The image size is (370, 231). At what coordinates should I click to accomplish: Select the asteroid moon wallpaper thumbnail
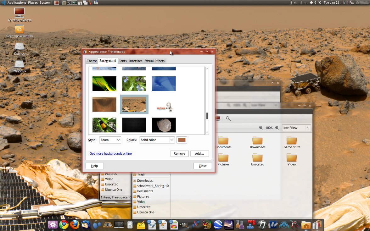coord(164,125)
